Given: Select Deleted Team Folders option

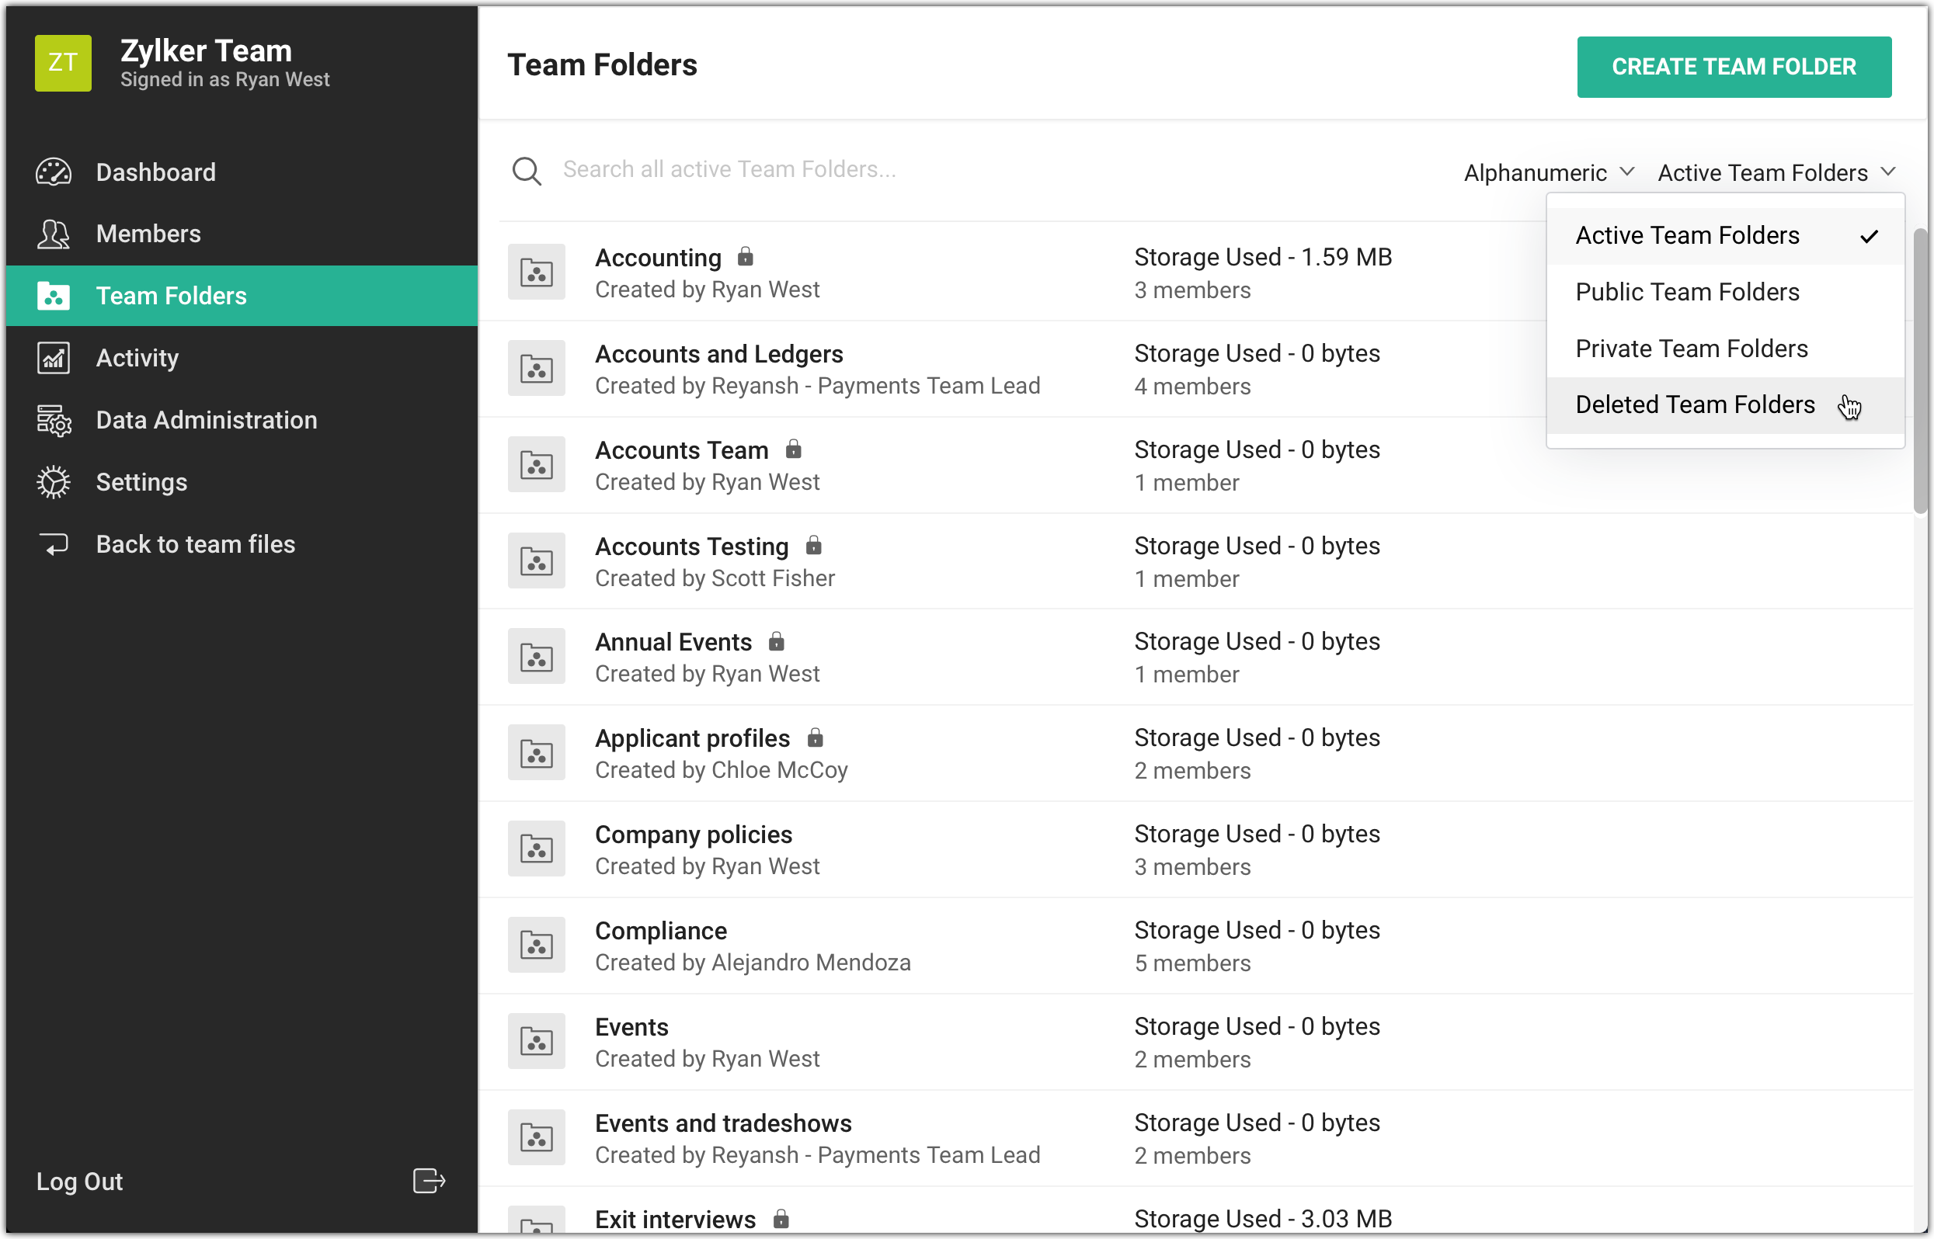Looking at the screenshot, I should click(x=1694, y=404).
